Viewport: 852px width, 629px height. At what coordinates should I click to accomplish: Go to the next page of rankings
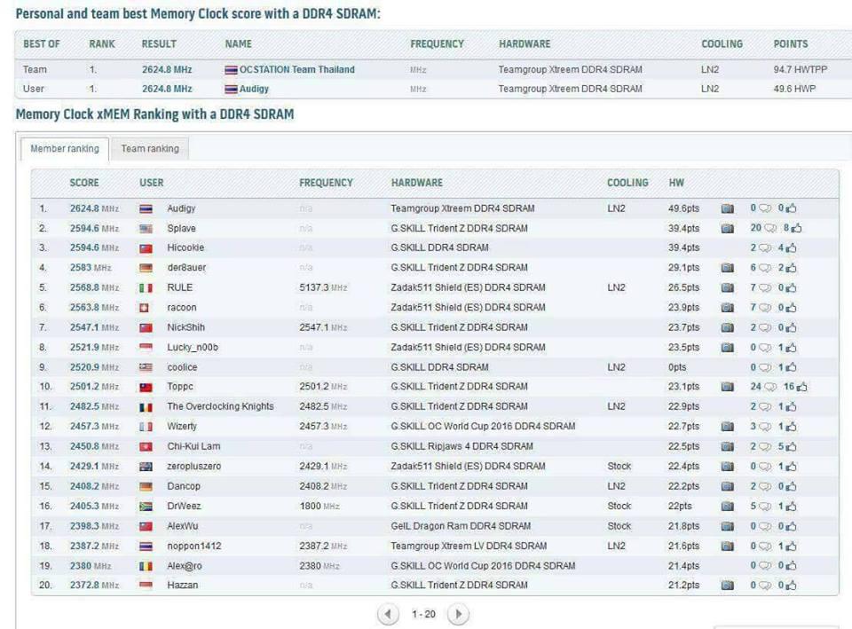pyautogui.click(x=457, y=614)
